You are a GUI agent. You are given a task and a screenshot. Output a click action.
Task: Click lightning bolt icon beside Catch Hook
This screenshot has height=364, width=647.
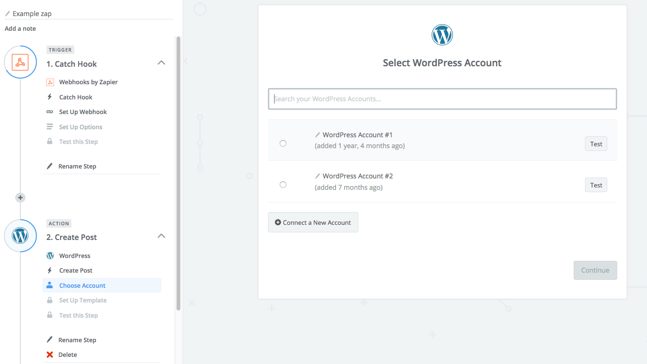(50, 97)
